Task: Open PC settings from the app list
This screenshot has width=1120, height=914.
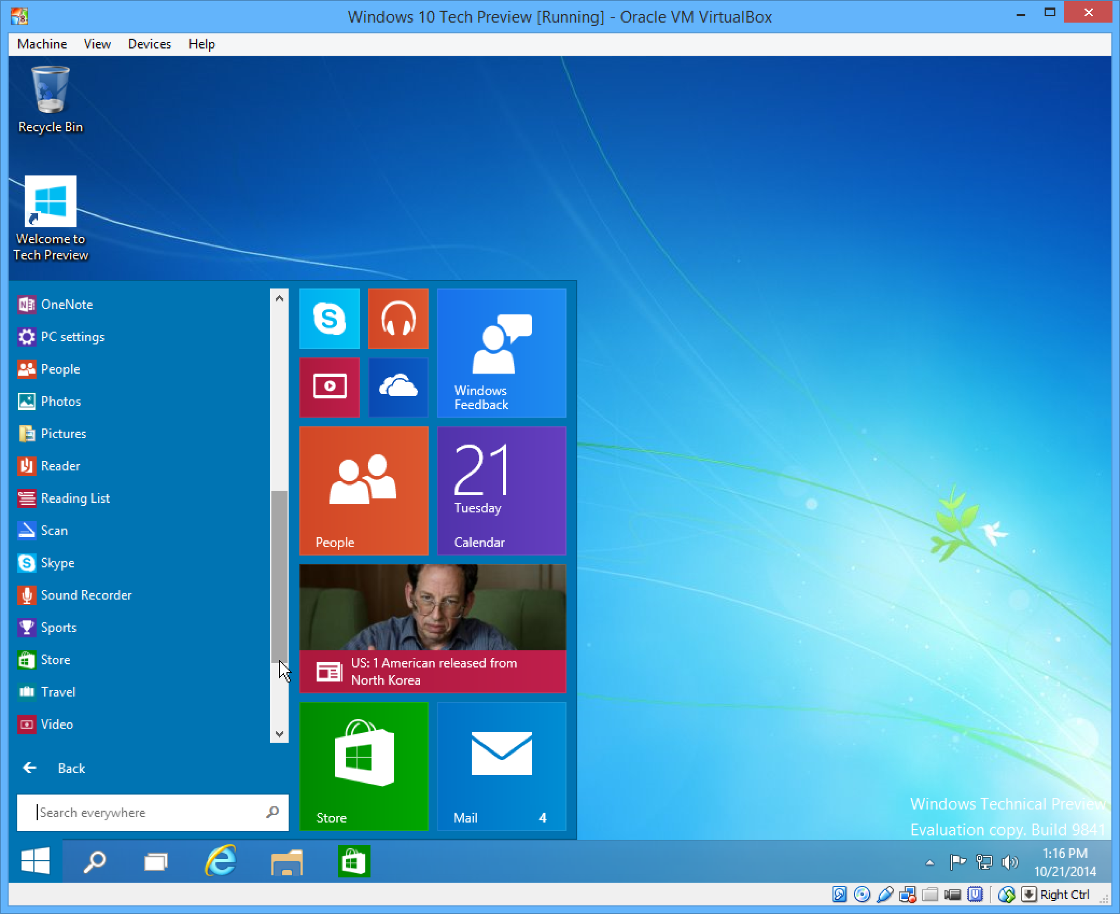Action: click(x=73, y=336)
